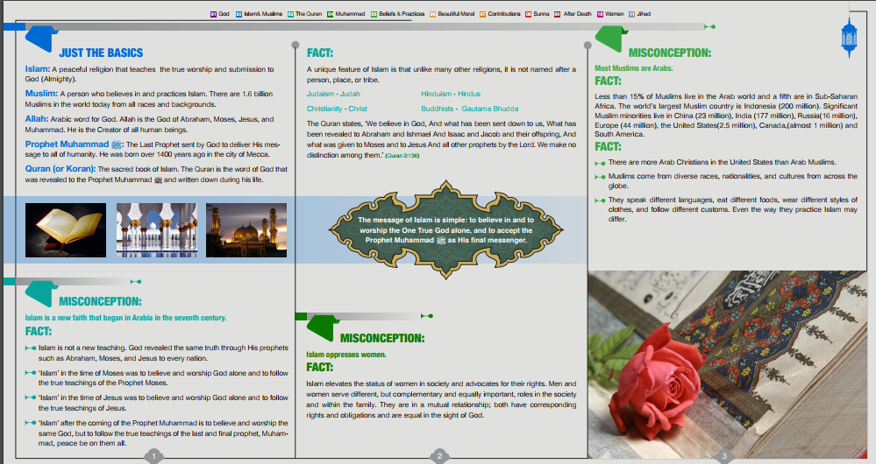The image size is (876, 464).
Task: Click the green flag beside 'Islam oppresses women' misconception
Action: click(323, 328)
